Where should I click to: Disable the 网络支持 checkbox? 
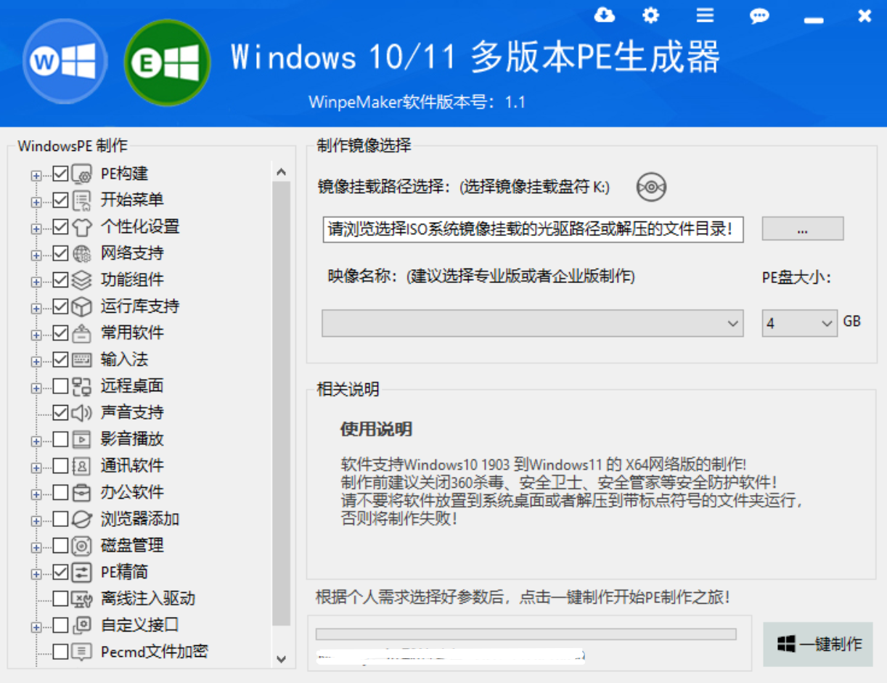(x=60, y=253)
